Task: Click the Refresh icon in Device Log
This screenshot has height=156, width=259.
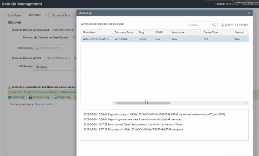Action: pyautogui.click(x=236, y=25)
